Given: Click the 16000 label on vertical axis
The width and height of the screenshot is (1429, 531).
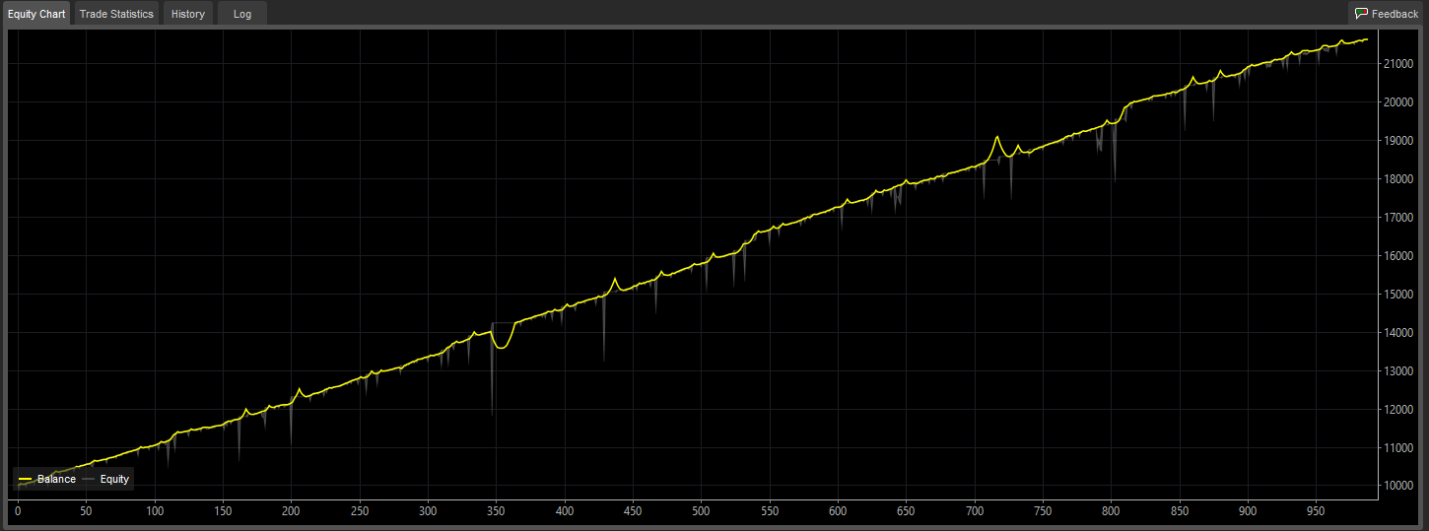Looking at the screenshot, I should tap(1400, 255).
